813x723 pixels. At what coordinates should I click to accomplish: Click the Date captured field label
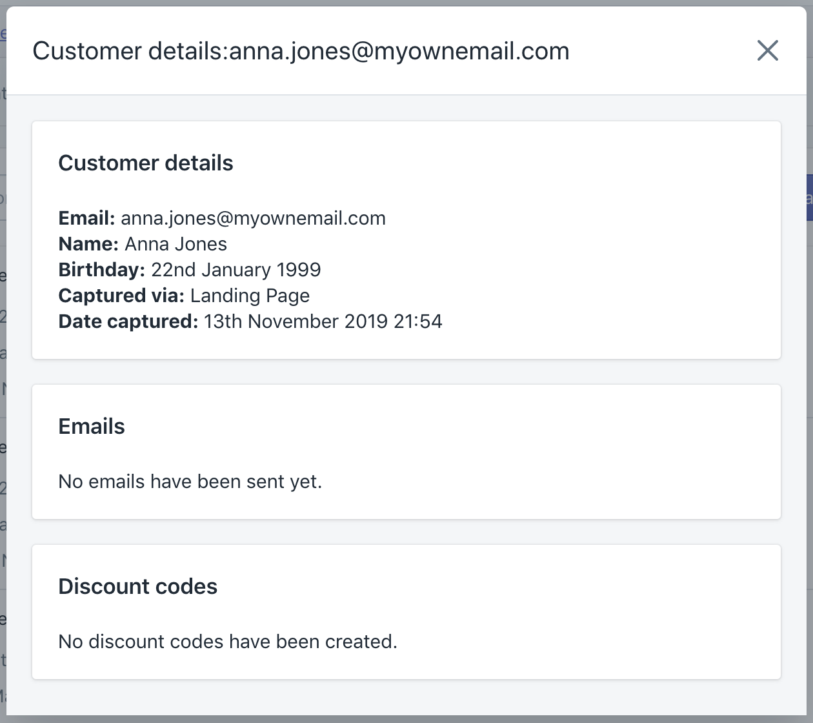(x=128, y=321)
